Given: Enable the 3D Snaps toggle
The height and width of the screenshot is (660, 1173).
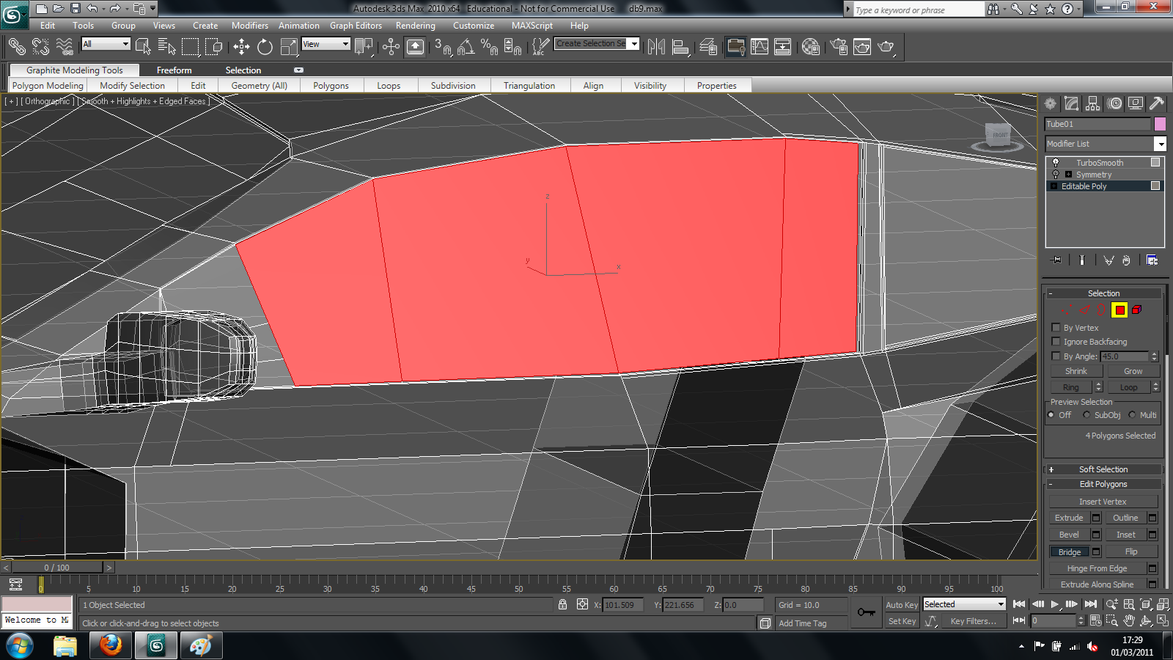Looking at the screenshot, I should (x=442, y=46).
